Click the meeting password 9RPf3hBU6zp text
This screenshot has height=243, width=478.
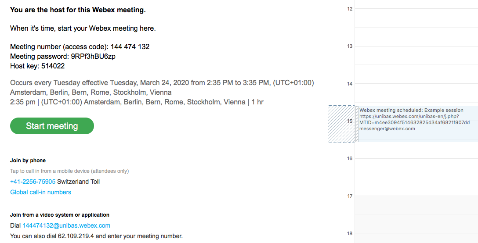click(x=93, y=57)
